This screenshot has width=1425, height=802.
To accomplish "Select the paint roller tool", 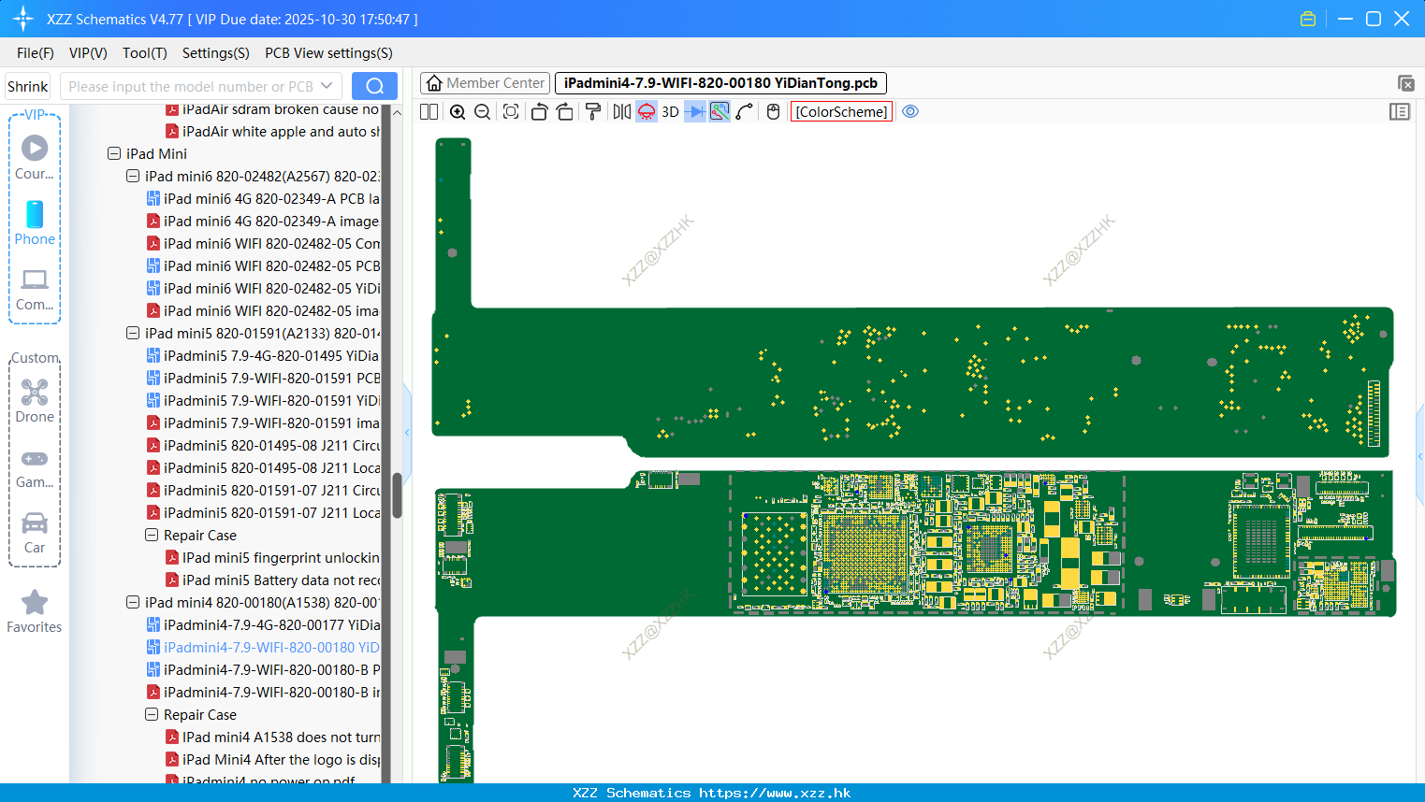I will [x=593, y=112].
